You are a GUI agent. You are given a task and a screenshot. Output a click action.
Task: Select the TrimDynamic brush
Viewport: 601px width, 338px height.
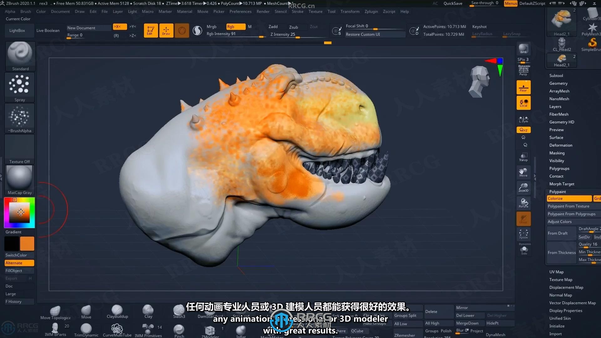86,330
